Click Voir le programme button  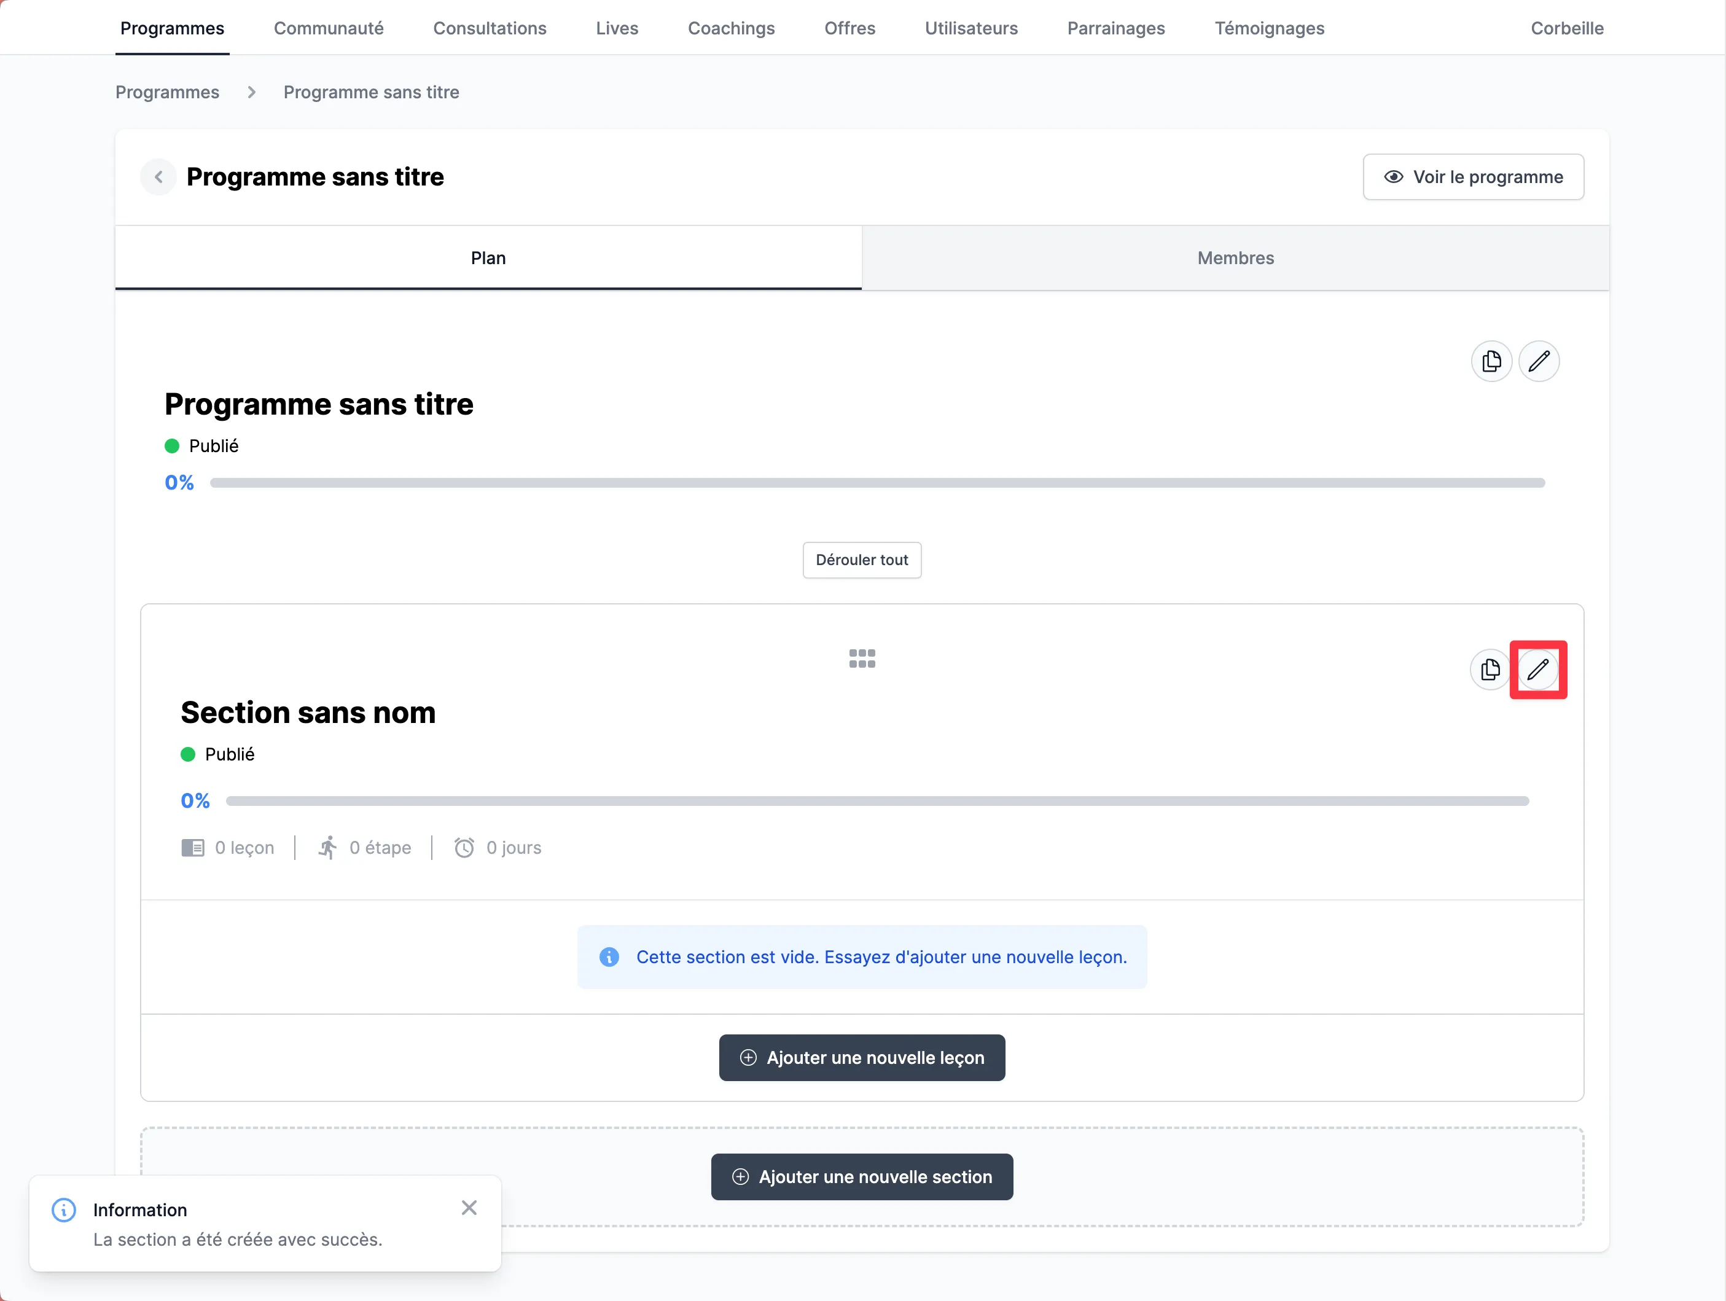pyautogui.click(x=1473, y=177)
